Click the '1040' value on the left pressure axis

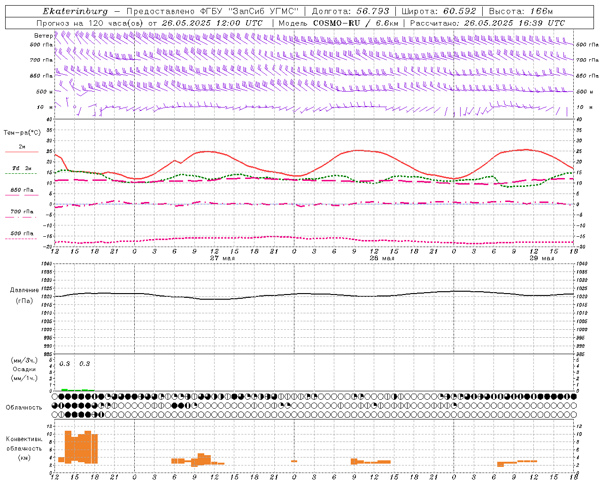coord(47,264)
